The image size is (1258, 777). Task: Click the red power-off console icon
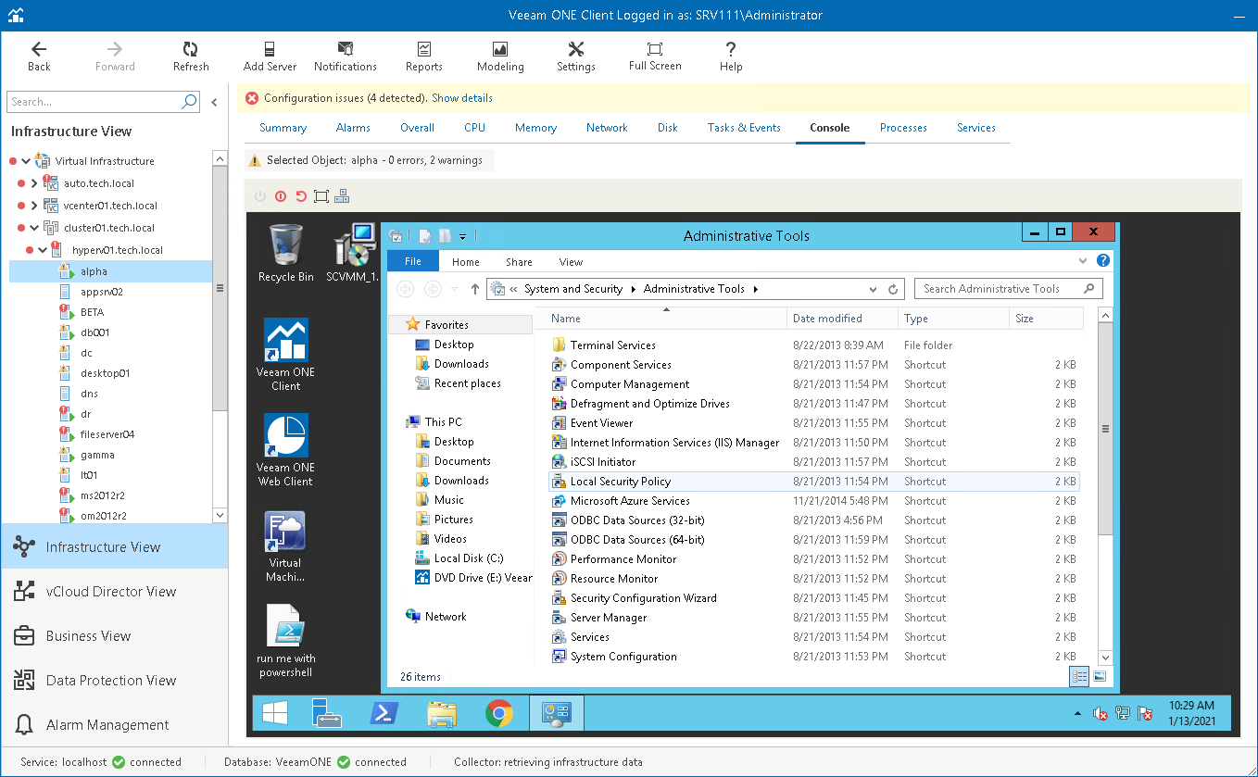[x=280, y=196]
